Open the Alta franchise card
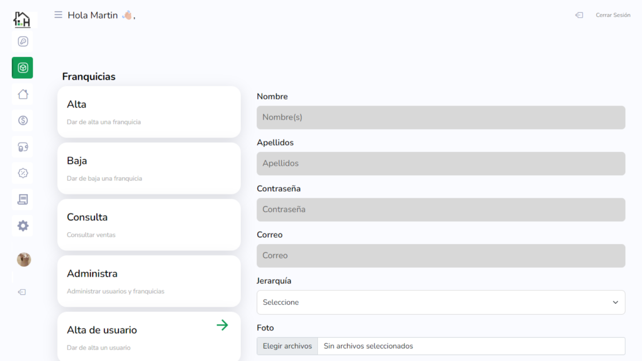Viewport: 642px width, 361px height. [x=149, y=112]
